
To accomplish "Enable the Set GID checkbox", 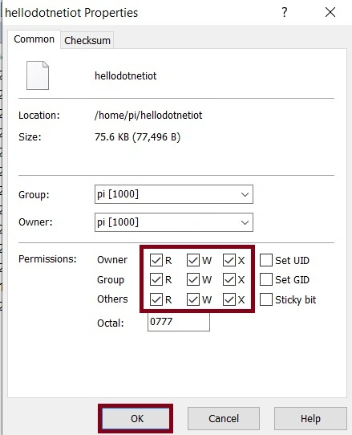I will pos(266,279).
